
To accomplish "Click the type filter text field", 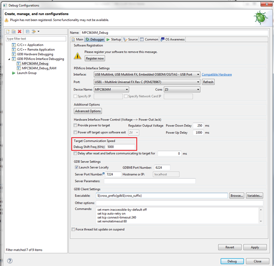I will [x=36, y=39].
